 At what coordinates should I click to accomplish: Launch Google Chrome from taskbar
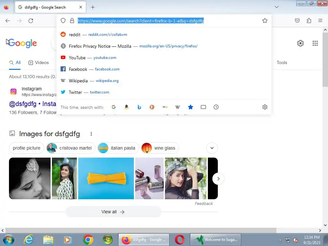point(88,240)
